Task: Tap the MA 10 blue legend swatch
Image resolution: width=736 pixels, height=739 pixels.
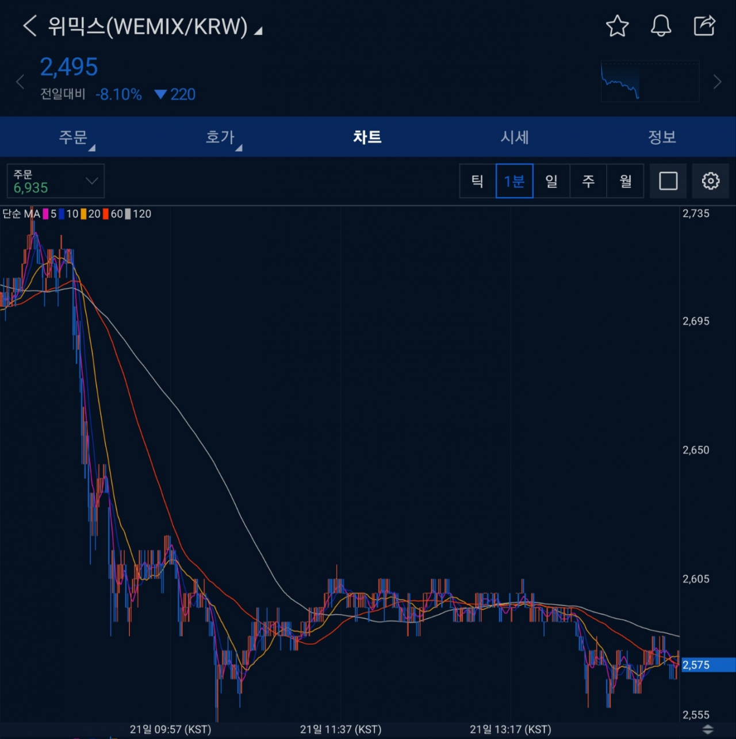Action: tap(61, 214)
